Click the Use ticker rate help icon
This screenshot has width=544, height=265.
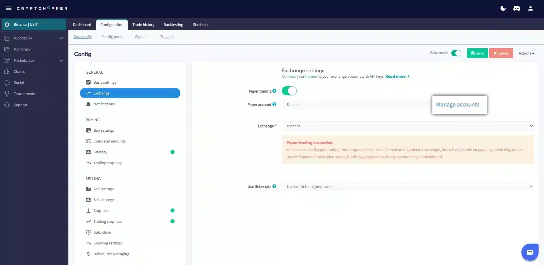[274, 186]
